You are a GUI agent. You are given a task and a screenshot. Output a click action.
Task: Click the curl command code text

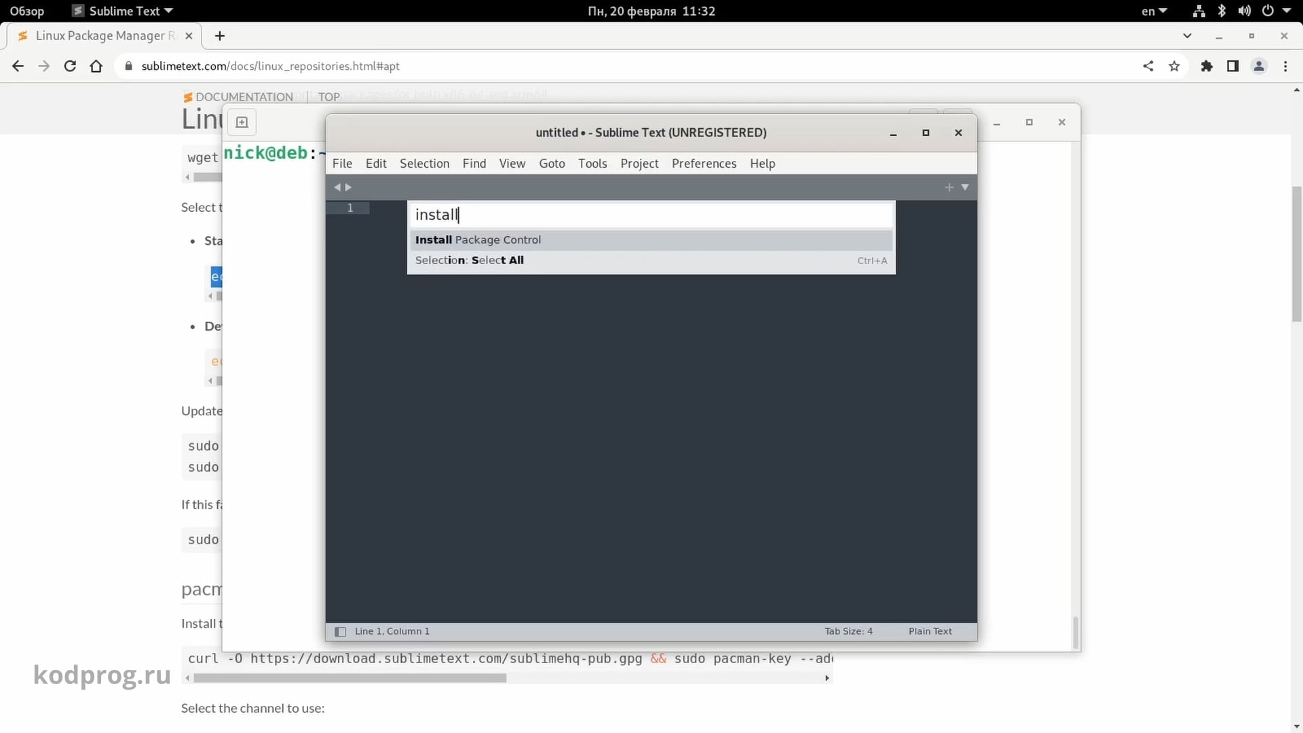click(x=510, y=658)
